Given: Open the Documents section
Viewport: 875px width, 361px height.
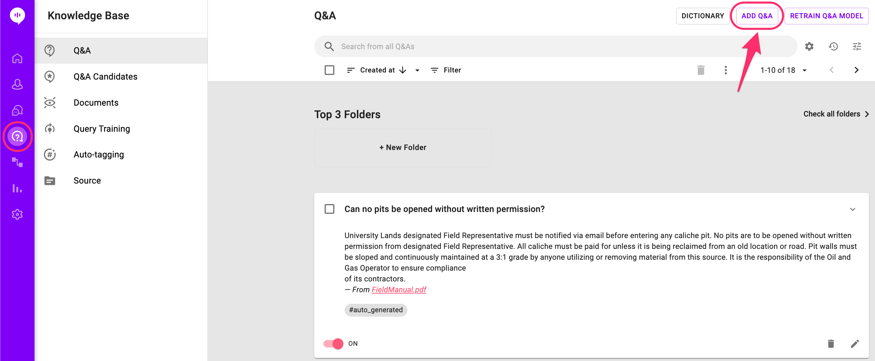Looking at the screenshot, I should [96, 102].
